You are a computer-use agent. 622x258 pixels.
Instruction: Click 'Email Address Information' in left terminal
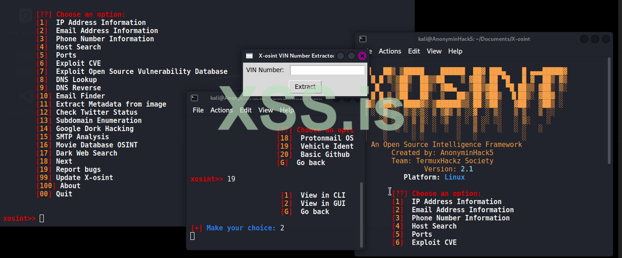107,30
